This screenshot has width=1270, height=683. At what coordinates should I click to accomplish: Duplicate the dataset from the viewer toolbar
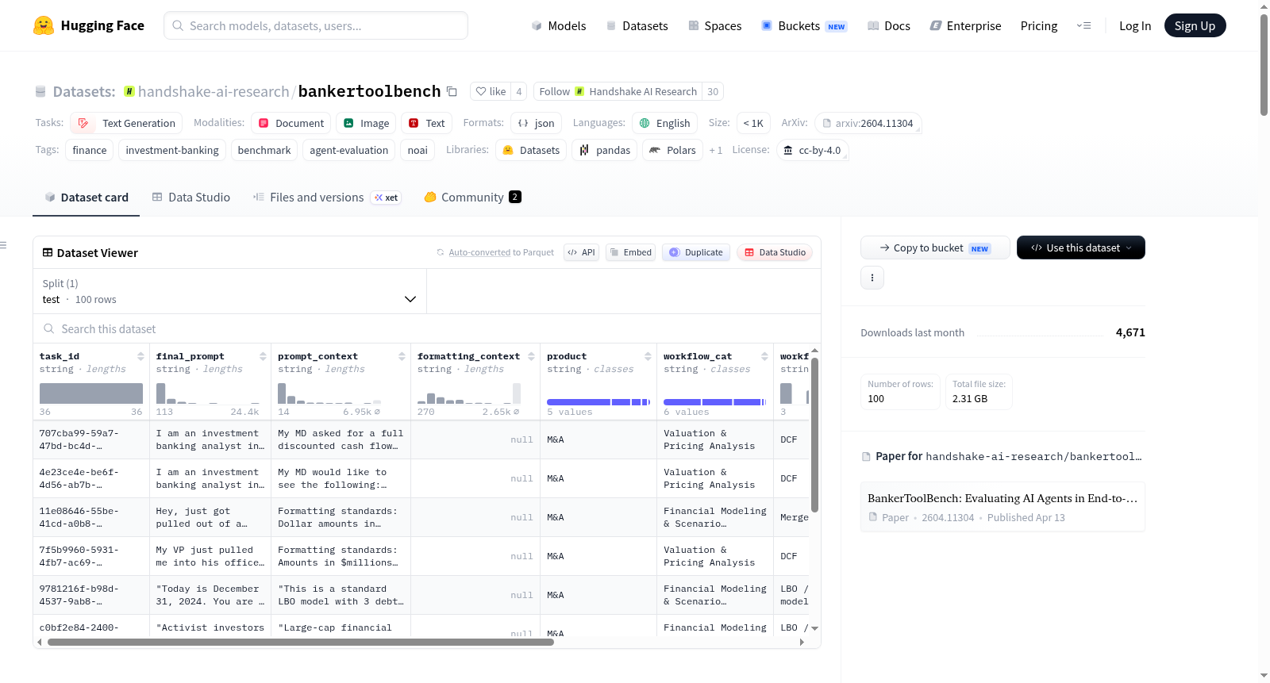pos(696,252)
